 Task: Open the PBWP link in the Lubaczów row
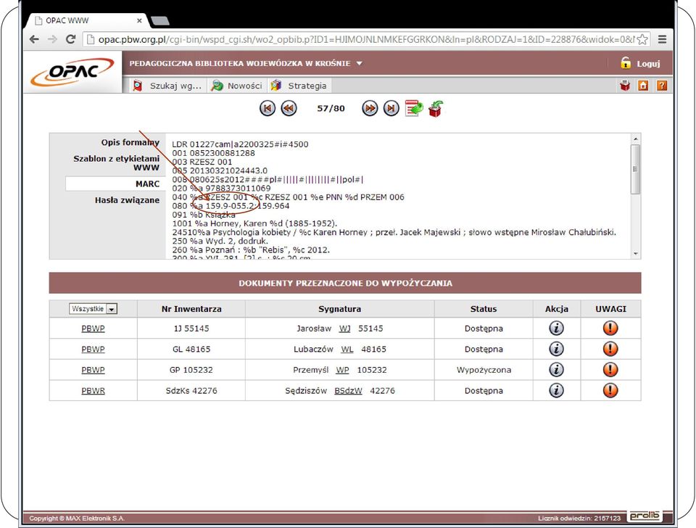coord(93,349)
